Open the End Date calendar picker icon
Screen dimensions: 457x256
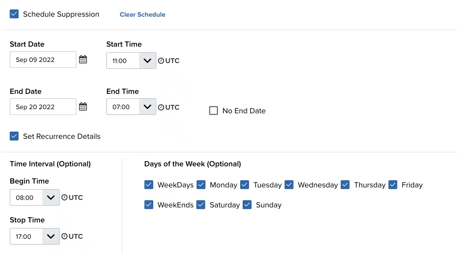pos(83,107)
